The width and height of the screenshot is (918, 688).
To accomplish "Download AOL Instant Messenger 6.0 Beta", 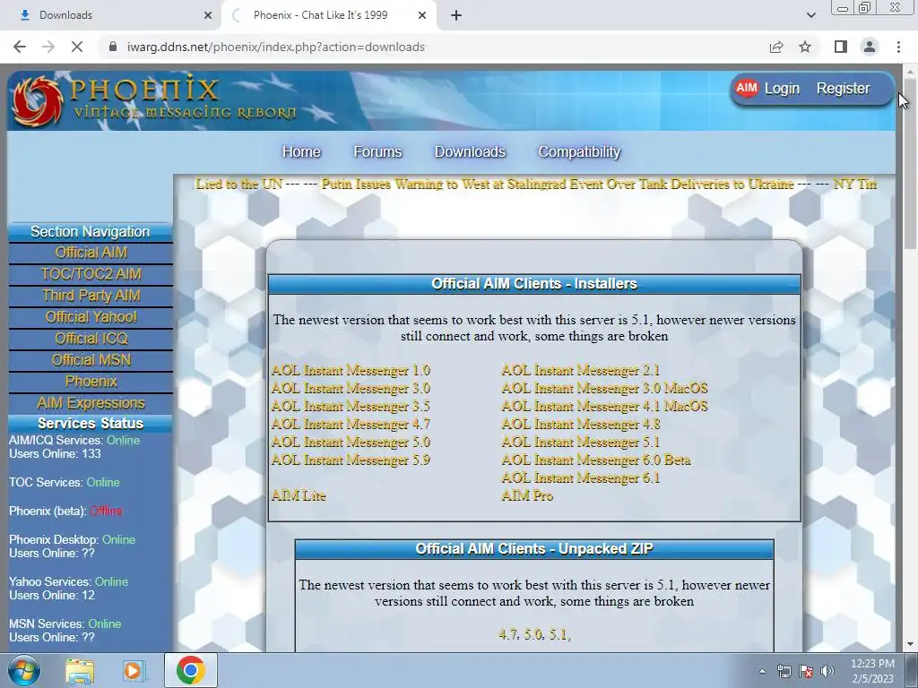I will click(596, 460).
